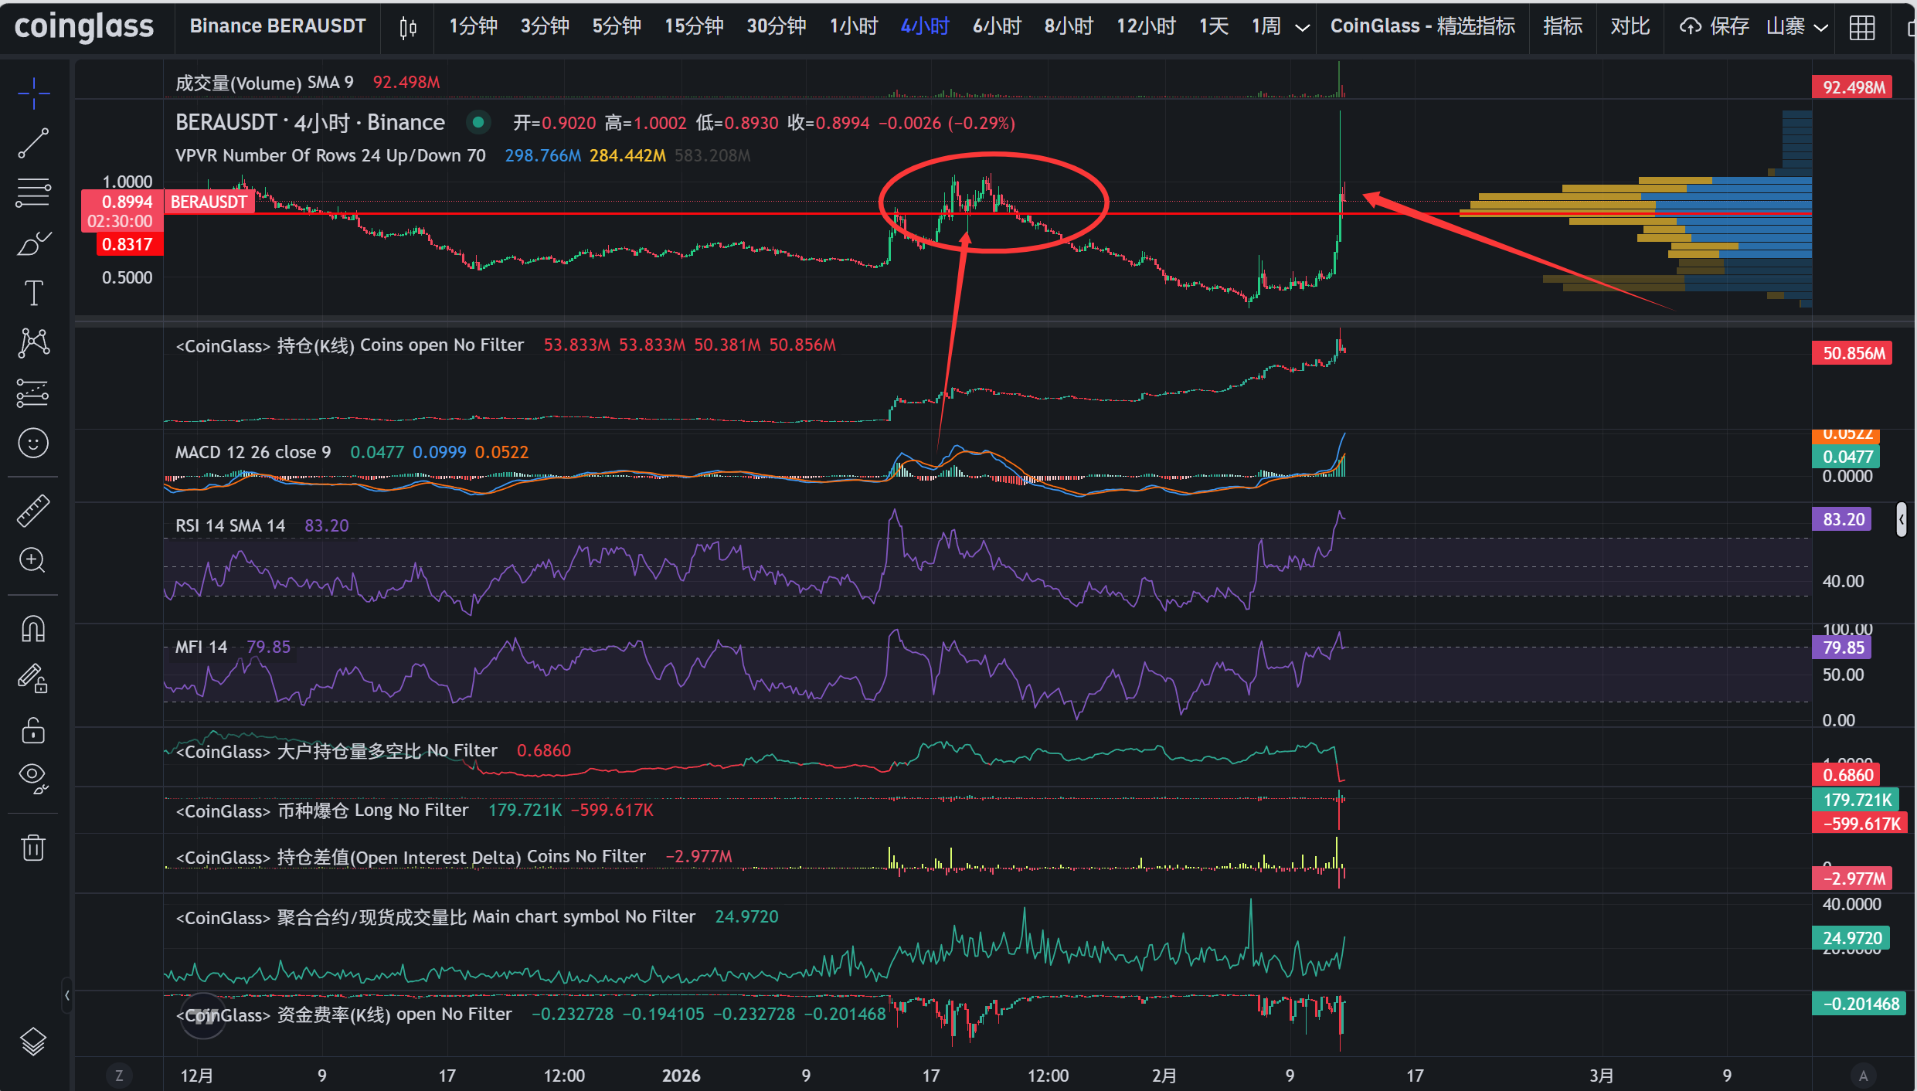Open the brush drawing tool

(33, 244)
